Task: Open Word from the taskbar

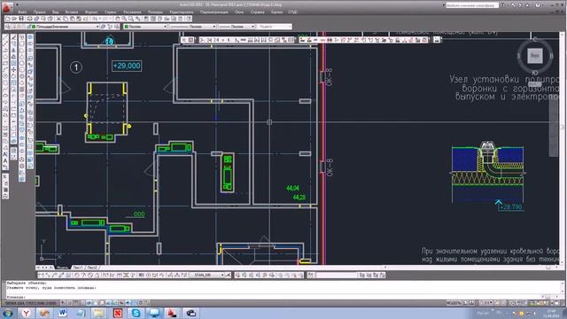Action: (x=63, y=313)
